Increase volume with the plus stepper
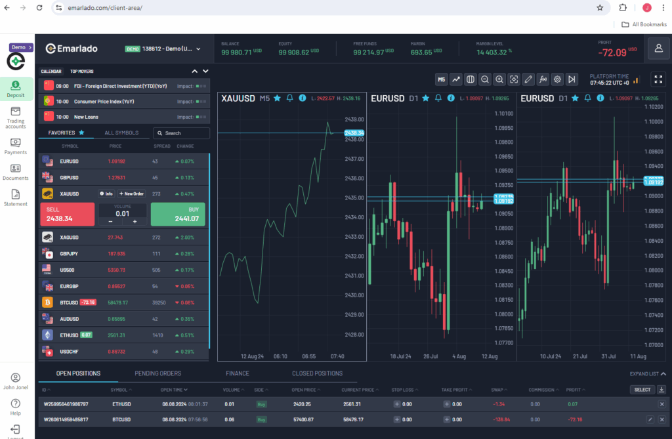672x439 pixels. point(135,222)
